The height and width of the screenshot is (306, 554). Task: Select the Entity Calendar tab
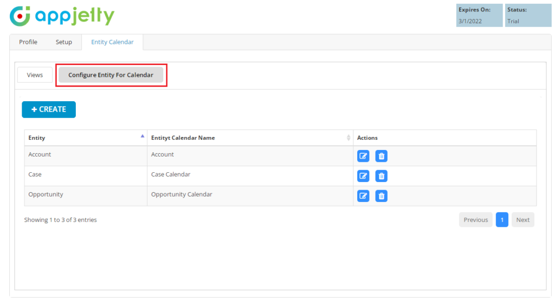112,42
